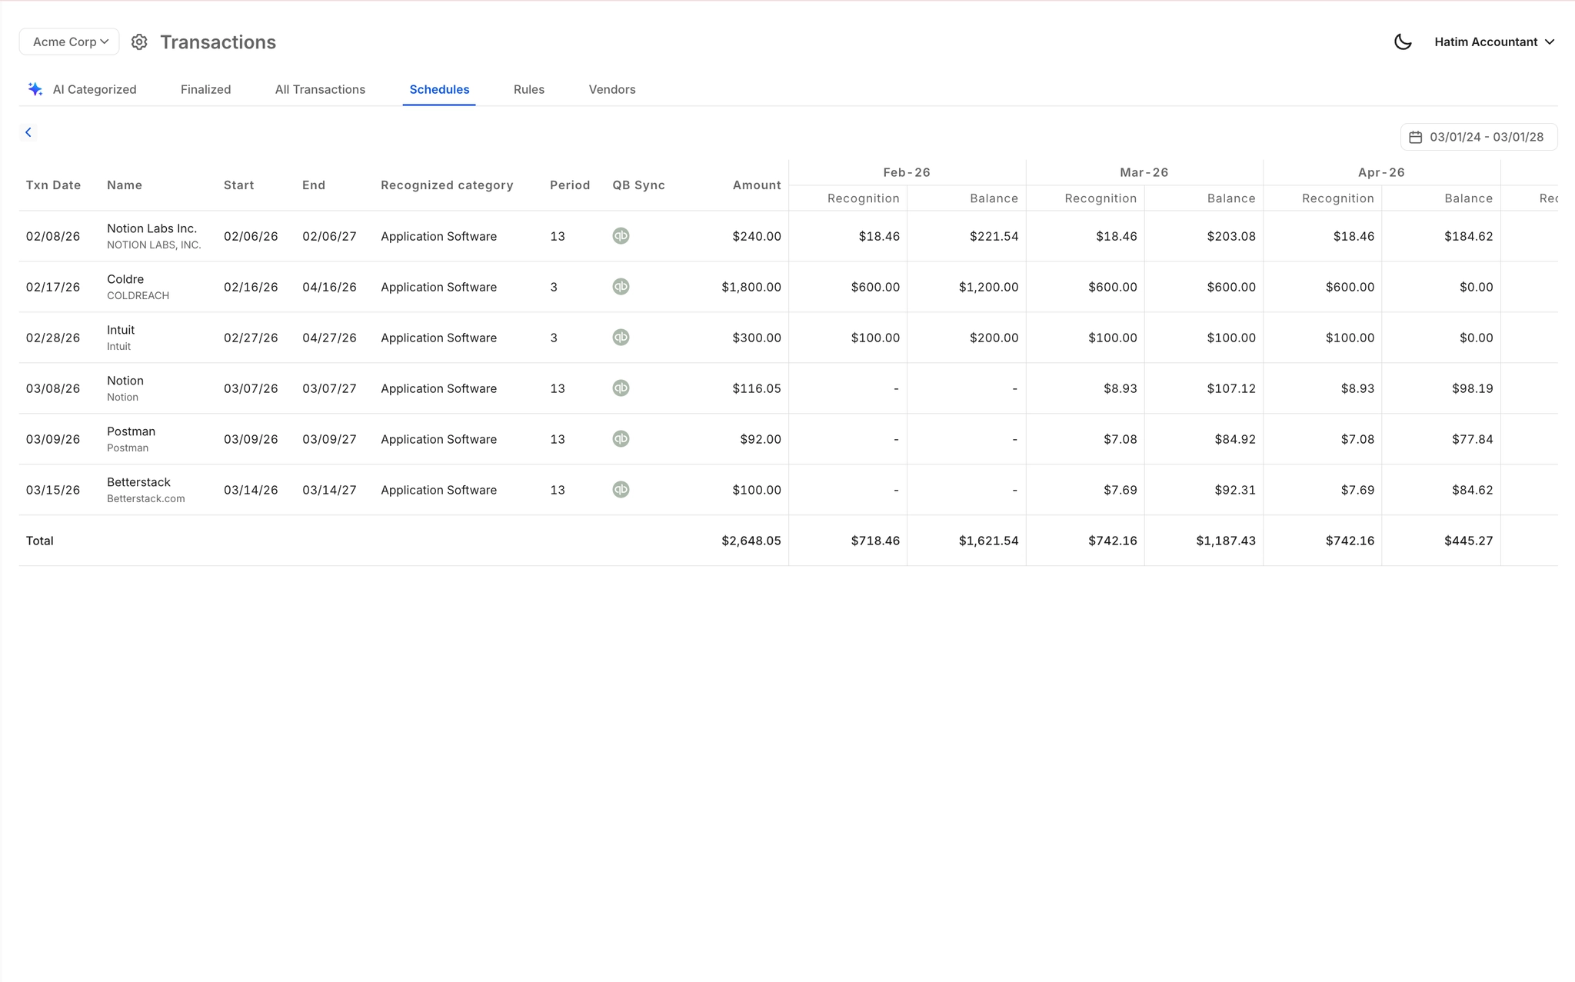
Task: Open the Finalized tab
Action: click(x=205, y=89)
